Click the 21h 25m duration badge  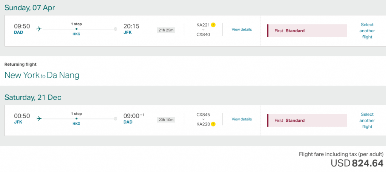point(166,30)
